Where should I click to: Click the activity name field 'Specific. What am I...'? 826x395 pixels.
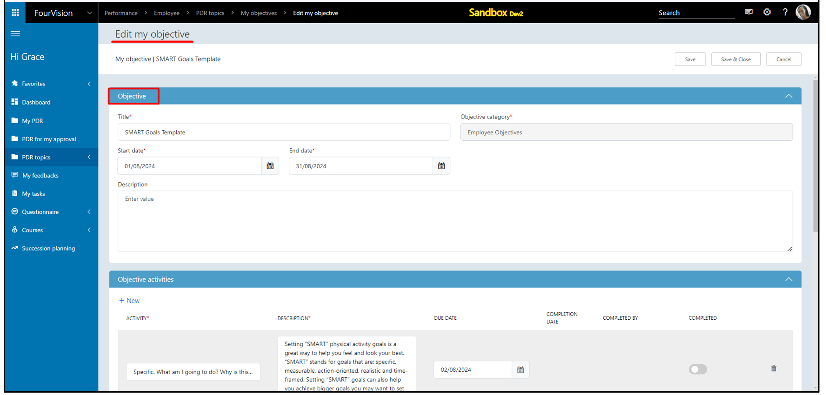193,372
